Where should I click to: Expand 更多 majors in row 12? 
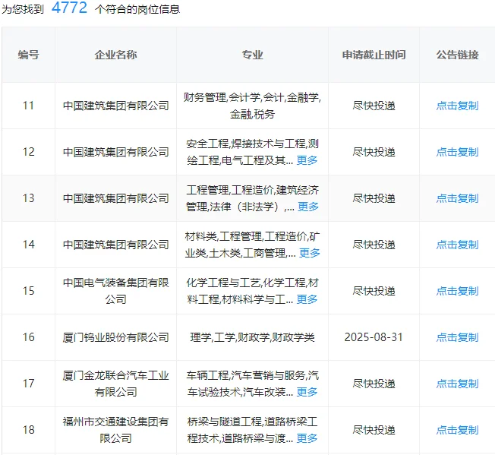click(x=307, y=160)
